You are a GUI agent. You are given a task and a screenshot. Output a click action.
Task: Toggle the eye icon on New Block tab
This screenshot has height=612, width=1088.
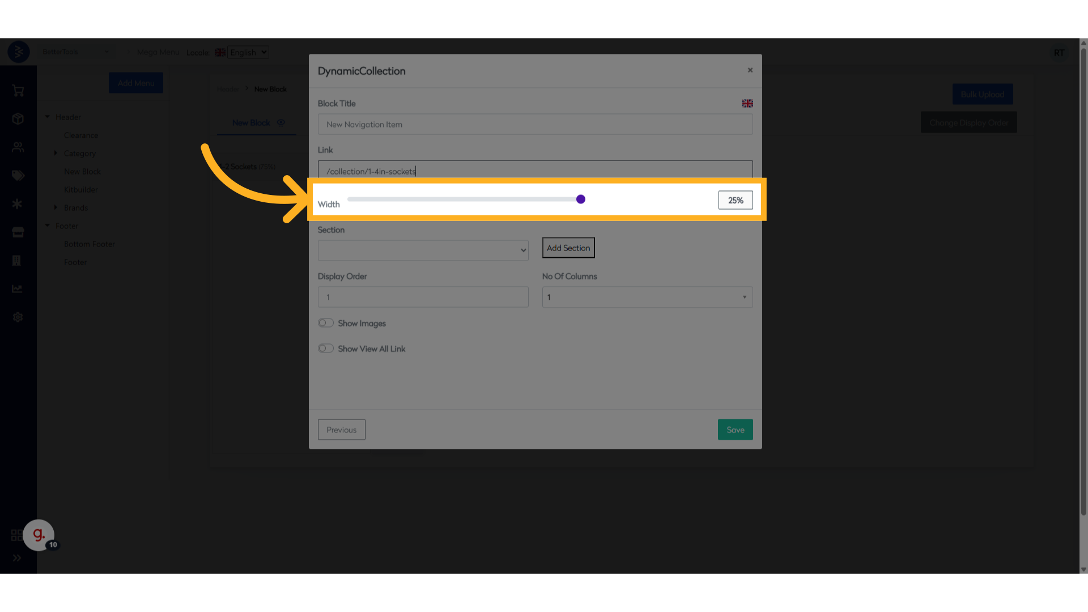pyautogui.click(x=281, y=123)
